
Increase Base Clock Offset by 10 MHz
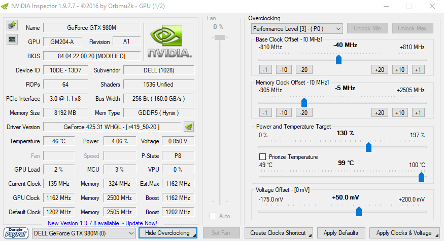coord(400,70)
